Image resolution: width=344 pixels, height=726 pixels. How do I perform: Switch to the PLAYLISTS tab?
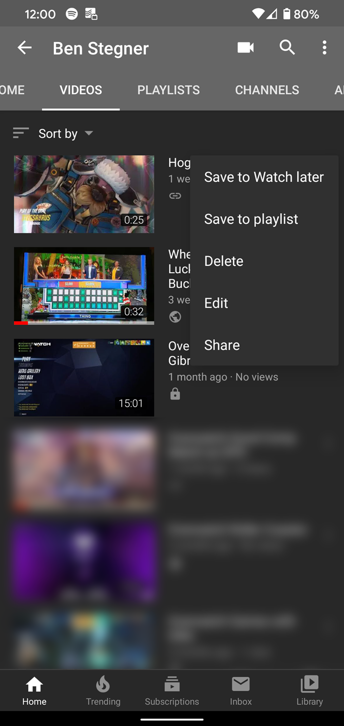168,90
